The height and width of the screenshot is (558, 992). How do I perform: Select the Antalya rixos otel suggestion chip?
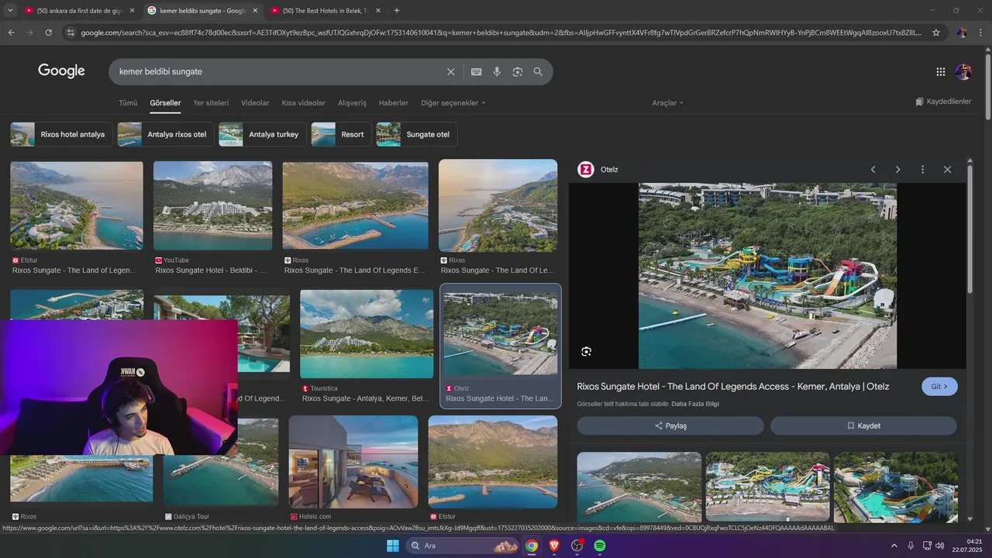pyautogui.click(x=166, y=134)
